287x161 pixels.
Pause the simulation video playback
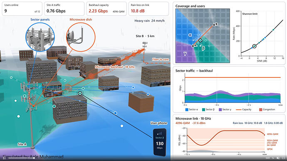4,158
